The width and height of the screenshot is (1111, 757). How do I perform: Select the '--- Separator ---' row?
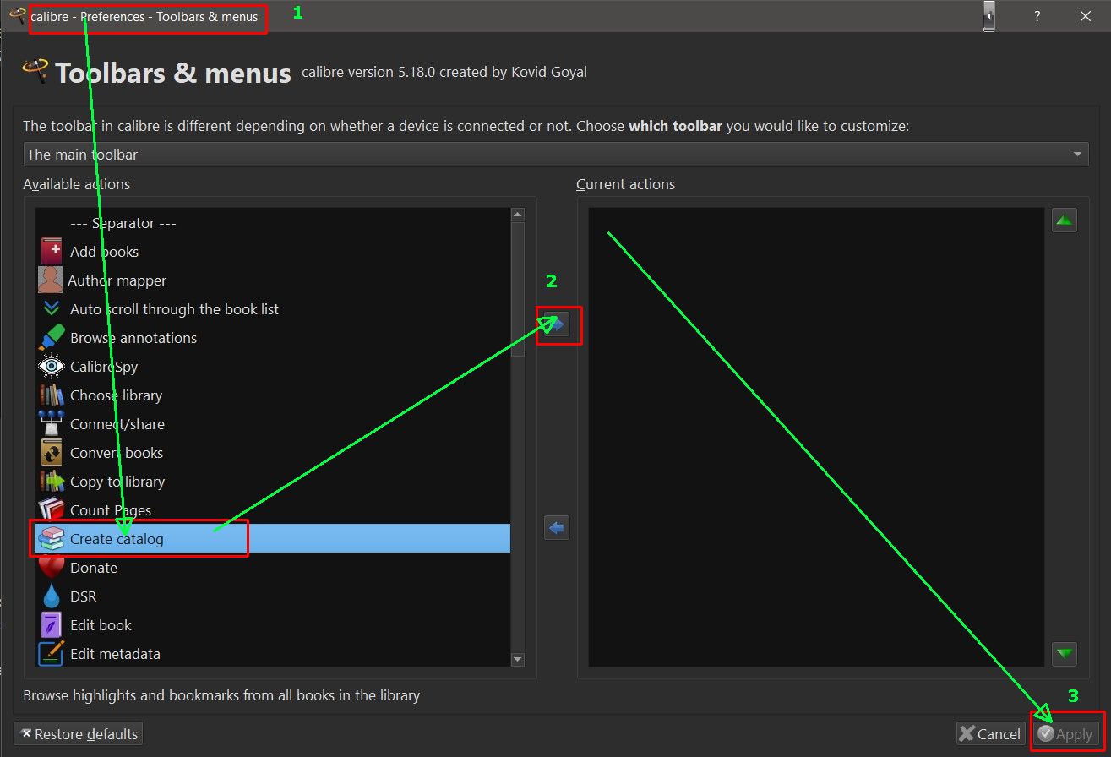pos(273,223)
